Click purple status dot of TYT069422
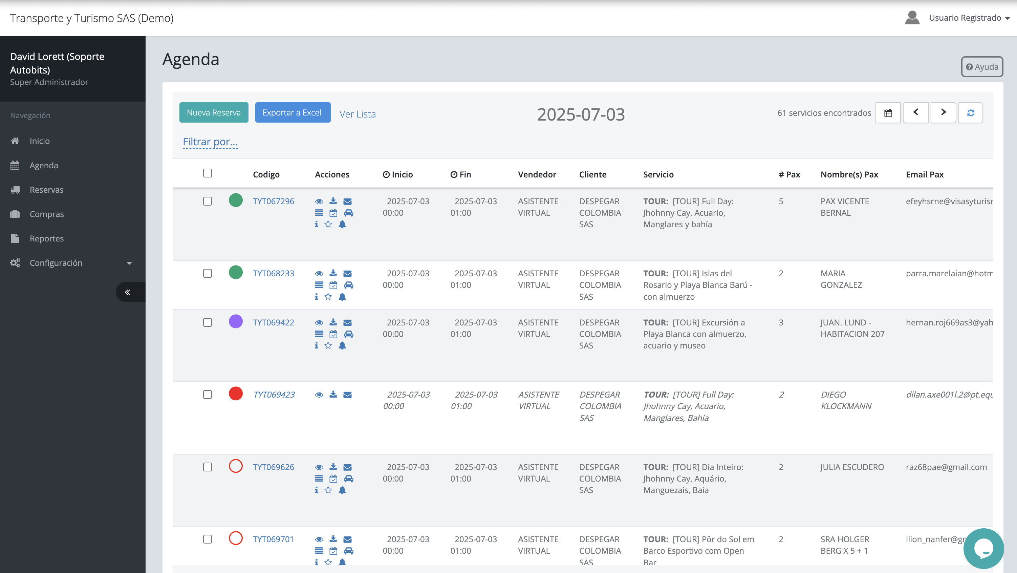Image resolution: width=1017 pixels, height=573 pixels. tap(236, 321)
